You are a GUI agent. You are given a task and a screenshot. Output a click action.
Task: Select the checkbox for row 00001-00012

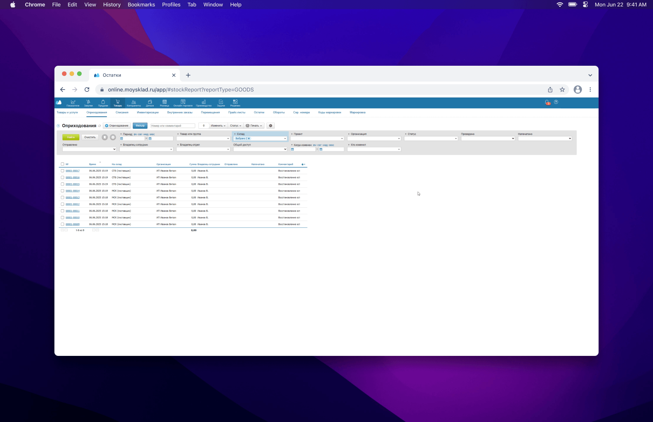[x=62, y=204]
